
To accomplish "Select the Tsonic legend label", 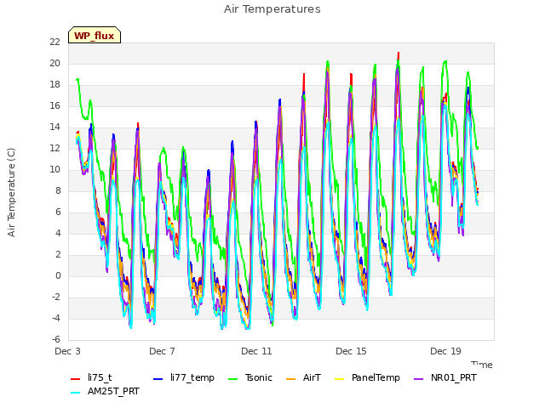I will point(259,377).
